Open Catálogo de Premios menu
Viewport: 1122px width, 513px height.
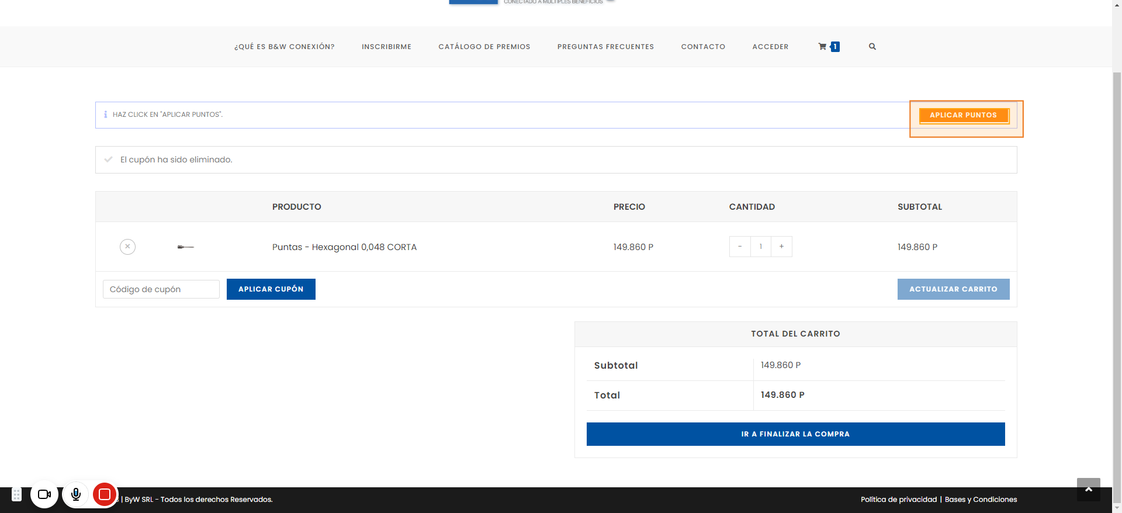click(x=484, y=47)
